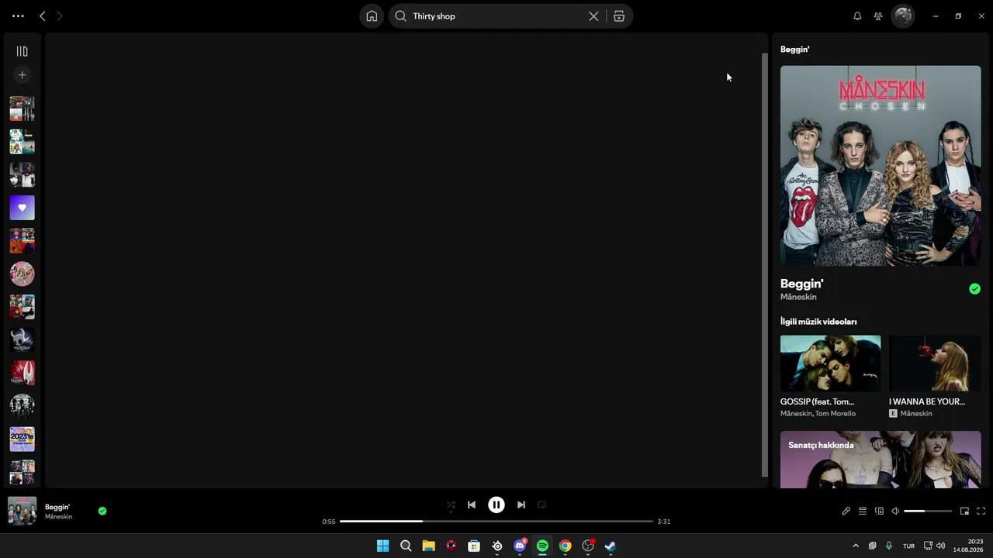Click the now-playing album cover in bottom bar
993x558 pixels.
[x=22, y=511]
